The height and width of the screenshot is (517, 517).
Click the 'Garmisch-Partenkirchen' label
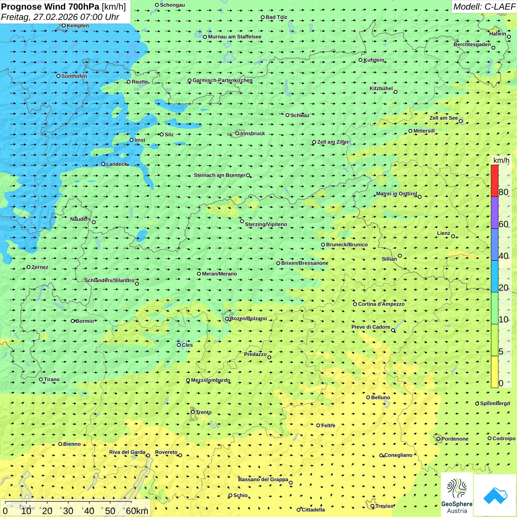pyautogui.click(x=223, y=80)
